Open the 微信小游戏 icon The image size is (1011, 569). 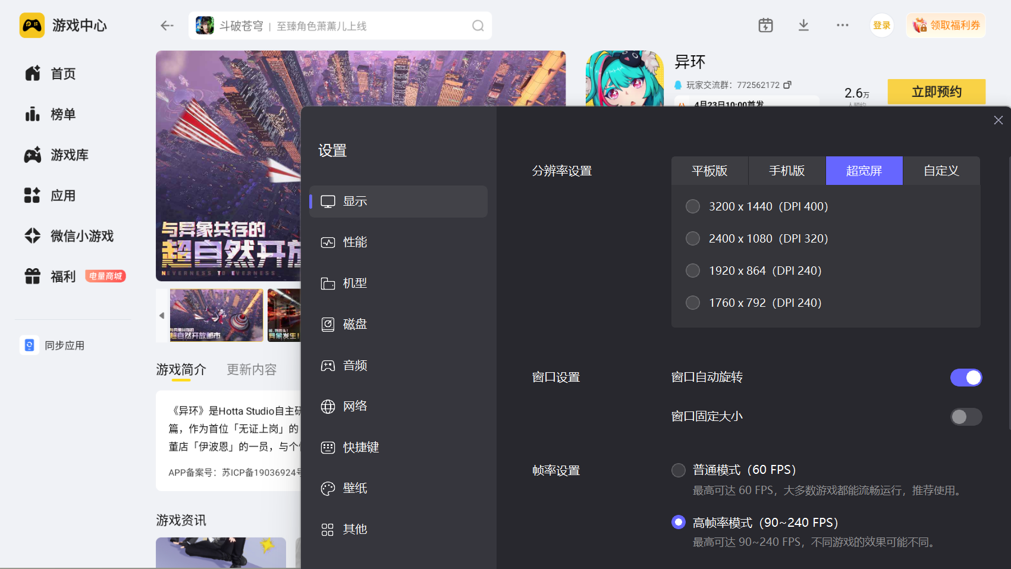(x=33, y=235)
